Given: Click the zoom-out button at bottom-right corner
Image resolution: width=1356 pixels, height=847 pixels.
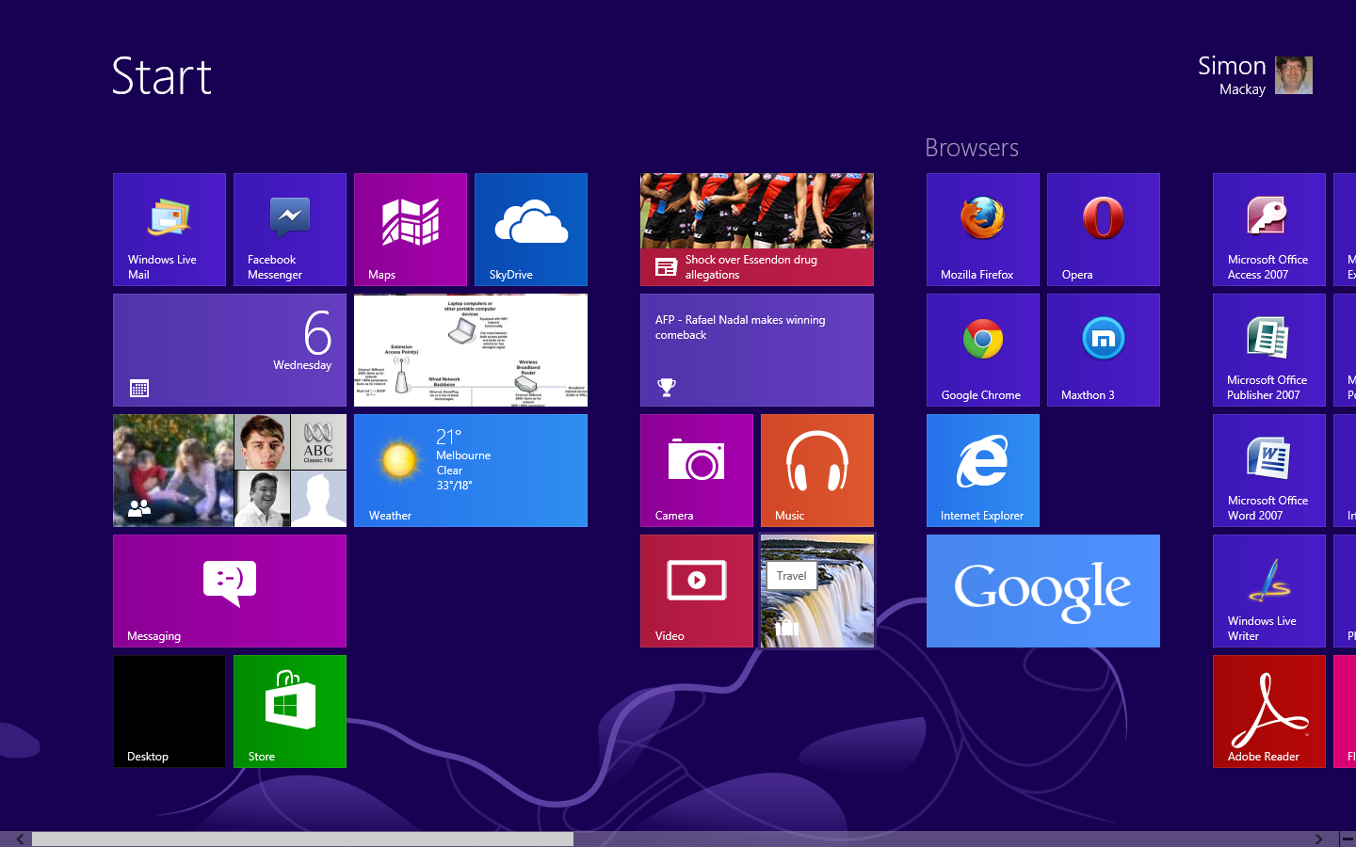Looking at the screenshot, I should pyautogui.click(x=1347, y=839).
